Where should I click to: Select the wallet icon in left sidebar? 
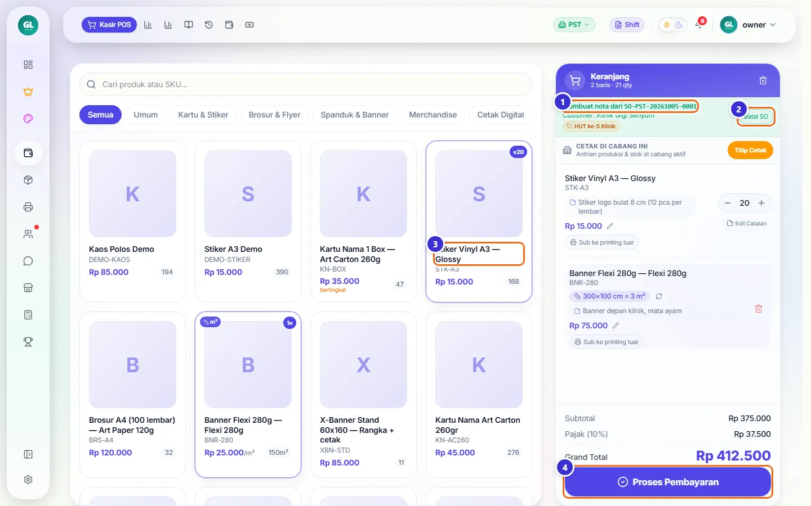(28, 153)
